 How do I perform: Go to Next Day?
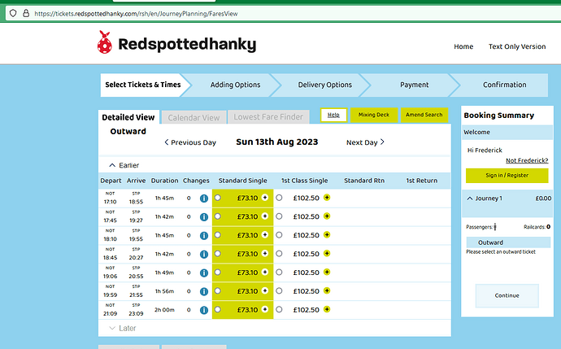coord(365,142)
